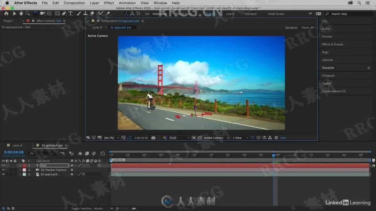Select the Puppet Pin tool
Viewport: 376px width, 211px height.
click(x=108, y=13)
